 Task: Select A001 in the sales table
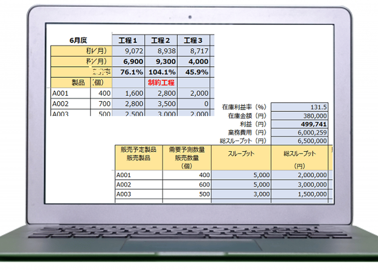[x=139, y=175]
